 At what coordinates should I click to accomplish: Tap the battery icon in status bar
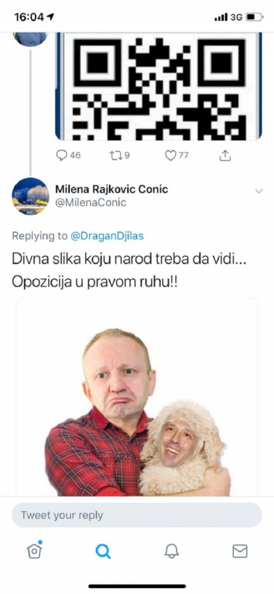tap(255, 17)
